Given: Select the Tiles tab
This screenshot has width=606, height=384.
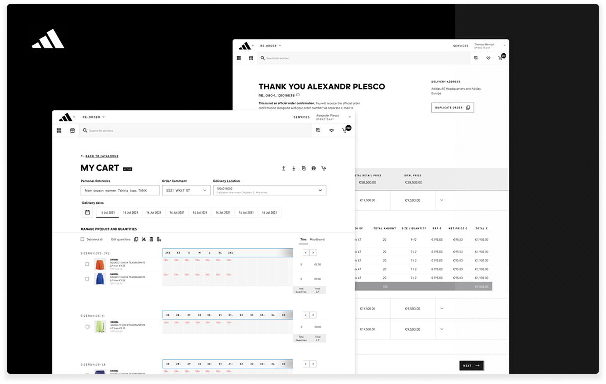Looking at the screenshot, I should [303, 239].
